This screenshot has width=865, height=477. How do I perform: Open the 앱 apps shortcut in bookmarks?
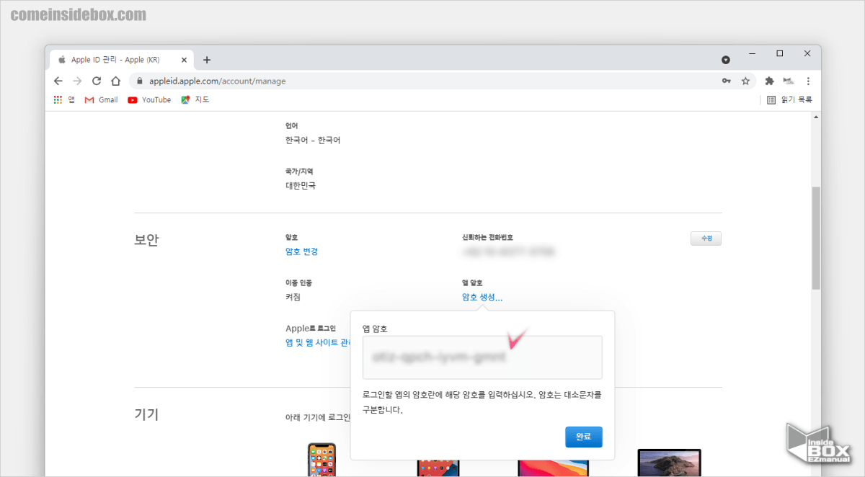(x=64, y=99)
